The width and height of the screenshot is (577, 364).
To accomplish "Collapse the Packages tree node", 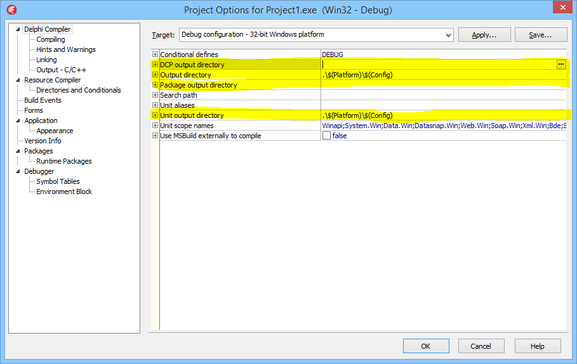I will (x=18, y=151).
